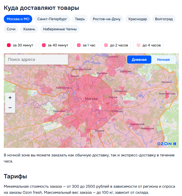Click the за 1 час color swatch

coord(79,45)
